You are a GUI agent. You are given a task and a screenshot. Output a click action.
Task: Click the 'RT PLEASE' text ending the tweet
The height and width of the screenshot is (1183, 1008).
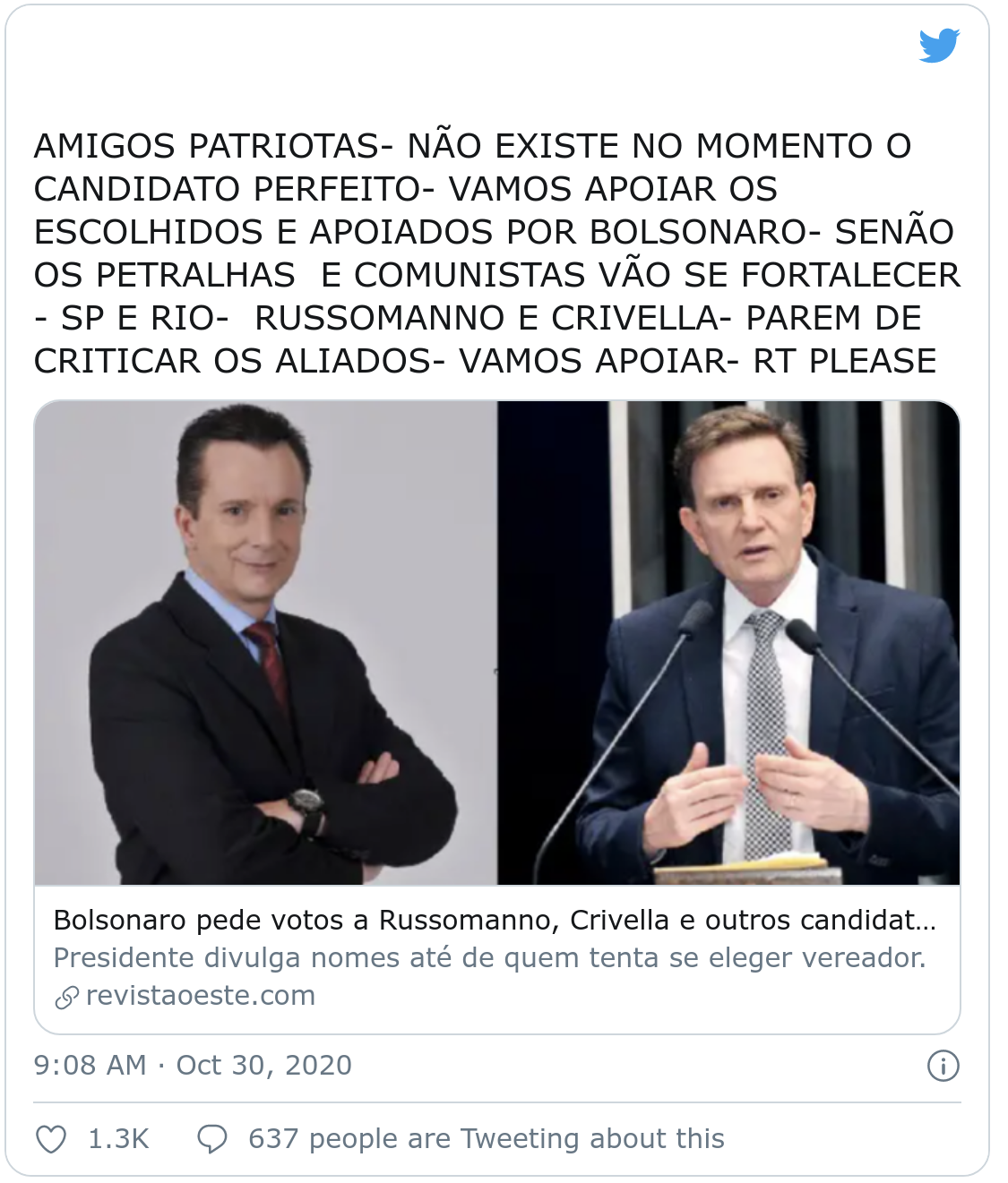(x=845, y=362)
